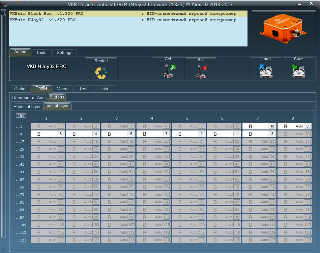
Task: Click Auto button cell 128
Action: tap(295, 240)
